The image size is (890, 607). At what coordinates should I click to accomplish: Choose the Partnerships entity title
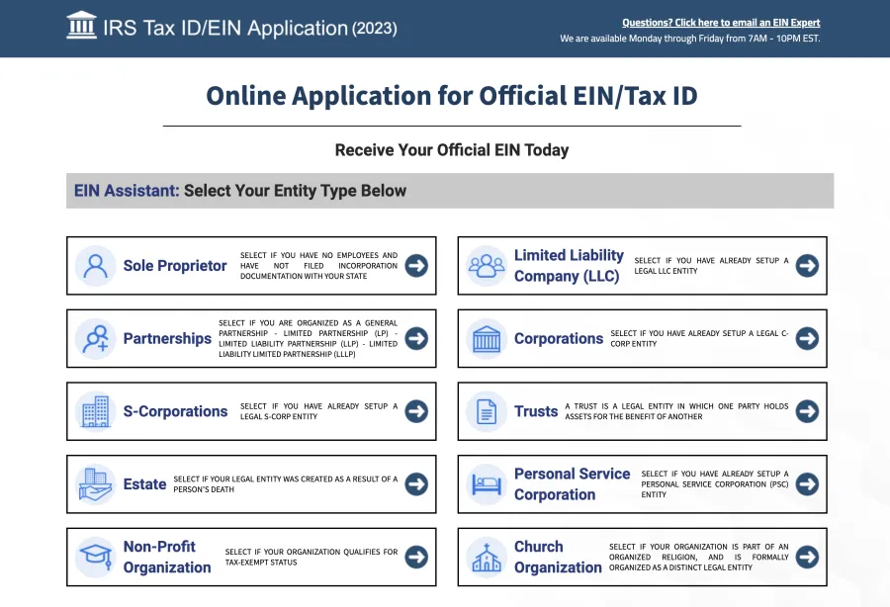(167, 339)
